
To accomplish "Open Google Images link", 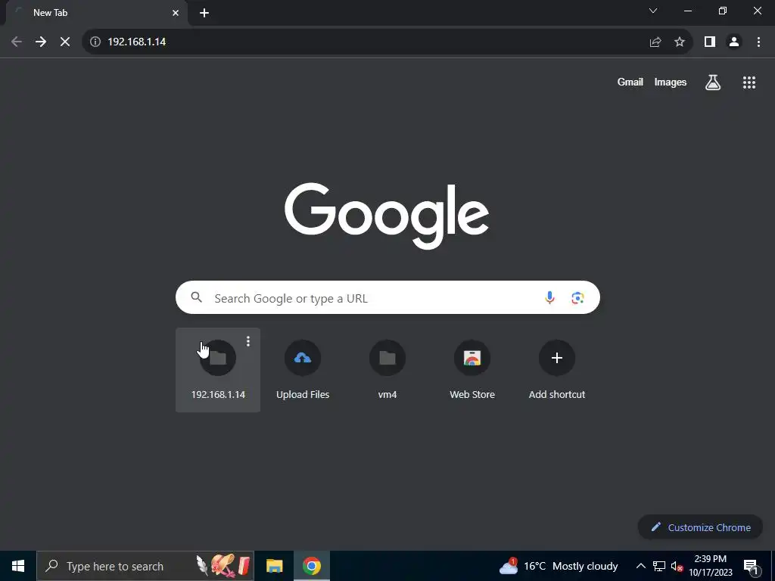I will tap(671, 82).
